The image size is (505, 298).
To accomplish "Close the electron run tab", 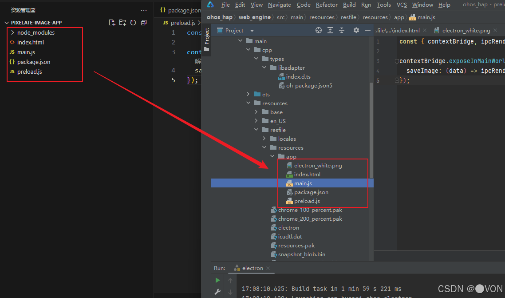I will pos(268,268).
